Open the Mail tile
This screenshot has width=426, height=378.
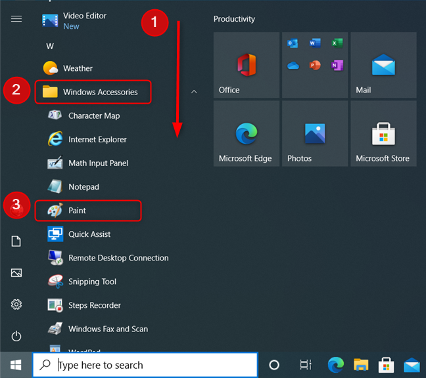(383, 65)
